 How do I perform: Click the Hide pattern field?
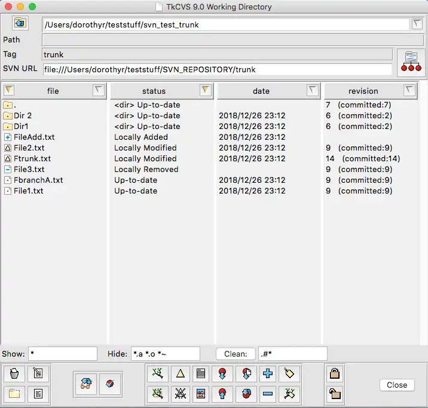click(166, 354)
